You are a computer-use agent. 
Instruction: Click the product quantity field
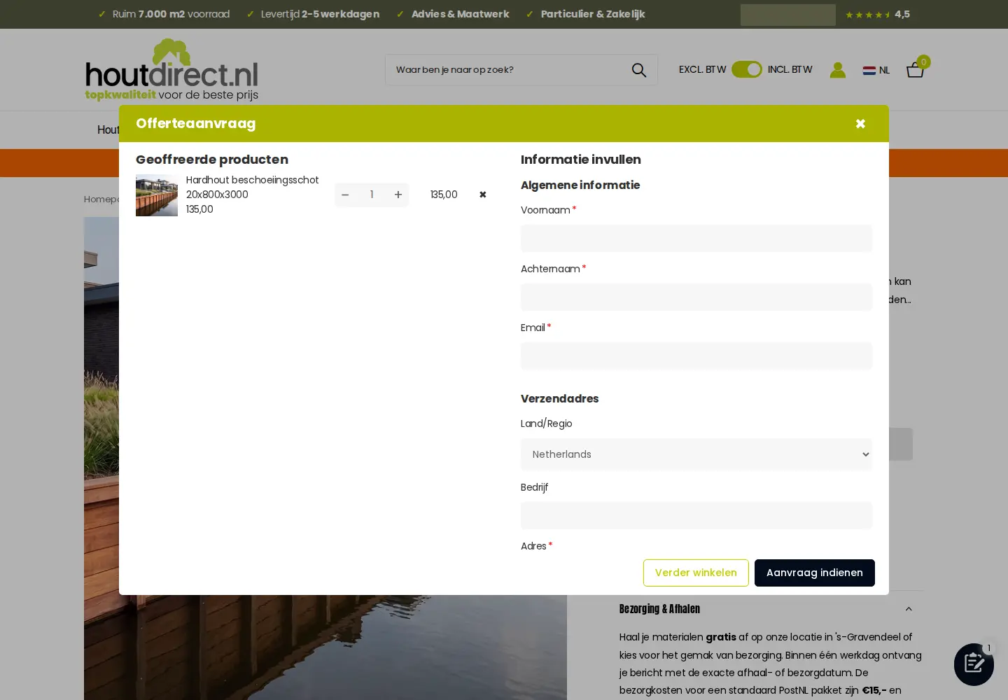[372, 195]
